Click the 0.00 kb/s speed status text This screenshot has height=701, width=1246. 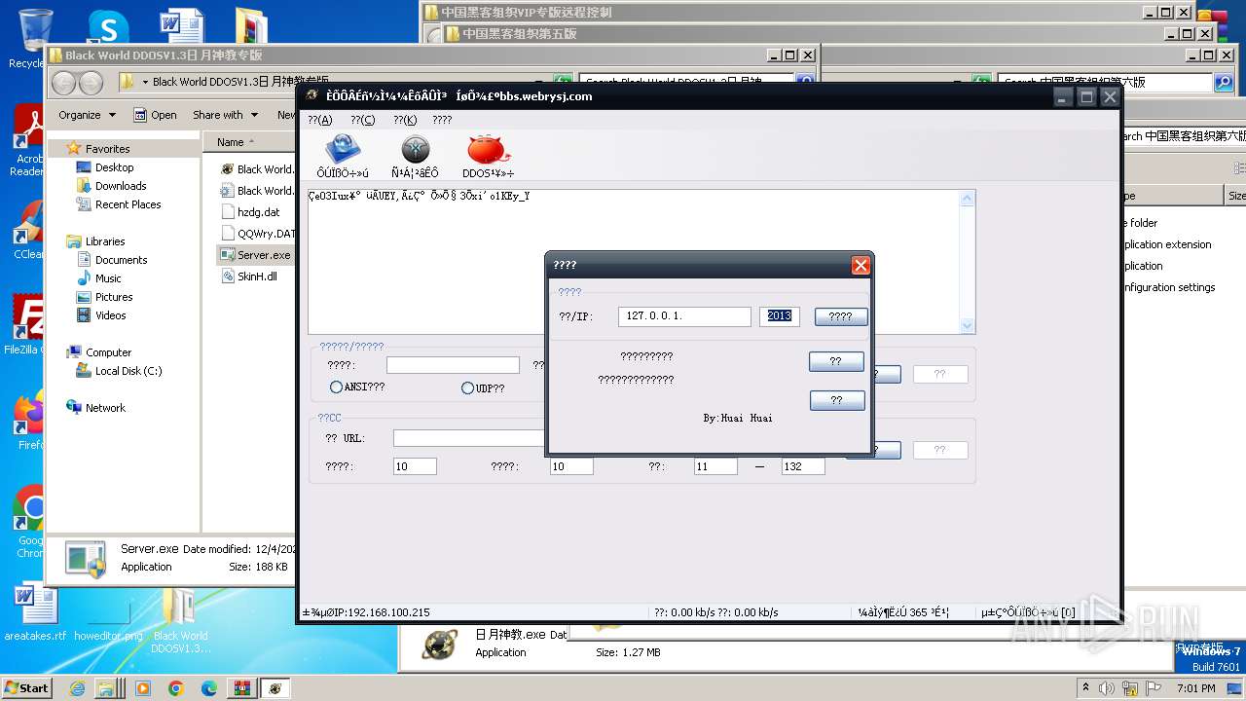click(715, 612)
